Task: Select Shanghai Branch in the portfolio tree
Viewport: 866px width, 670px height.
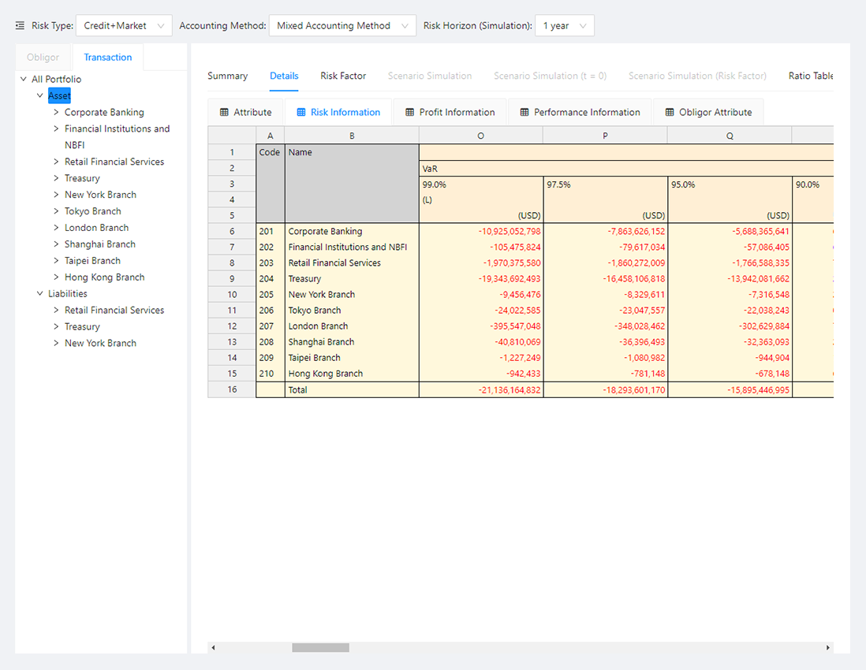Action: [x=99, y=244]
